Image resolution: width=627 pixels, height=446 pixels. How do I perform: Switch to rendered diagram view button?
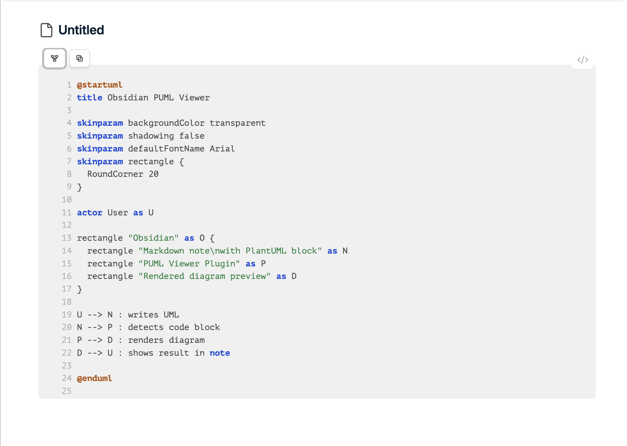pyautogui.click(x=55, y=58)
